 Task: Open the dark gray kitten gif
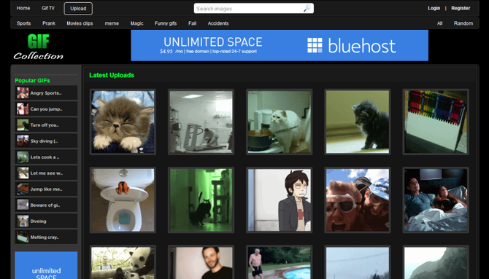click(x=358, y=122)
